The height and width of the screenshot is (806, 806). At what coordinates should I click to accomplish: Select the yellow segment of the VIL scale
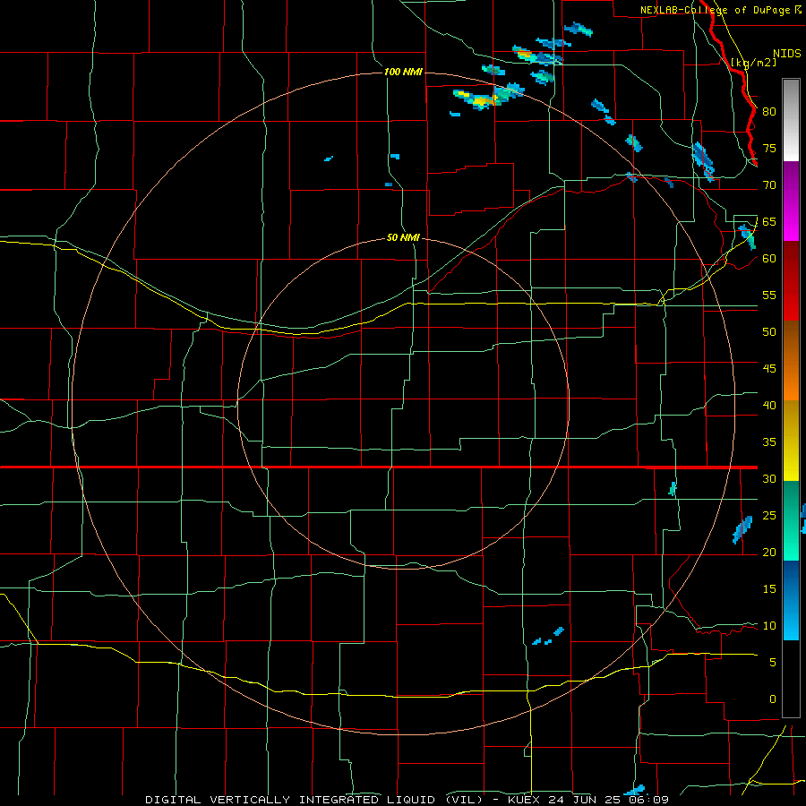791,441
